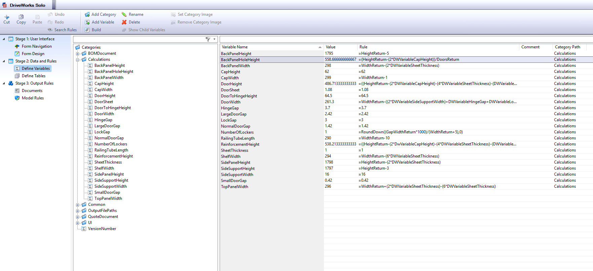Select the DoorHeight variable row

(231, 84)
